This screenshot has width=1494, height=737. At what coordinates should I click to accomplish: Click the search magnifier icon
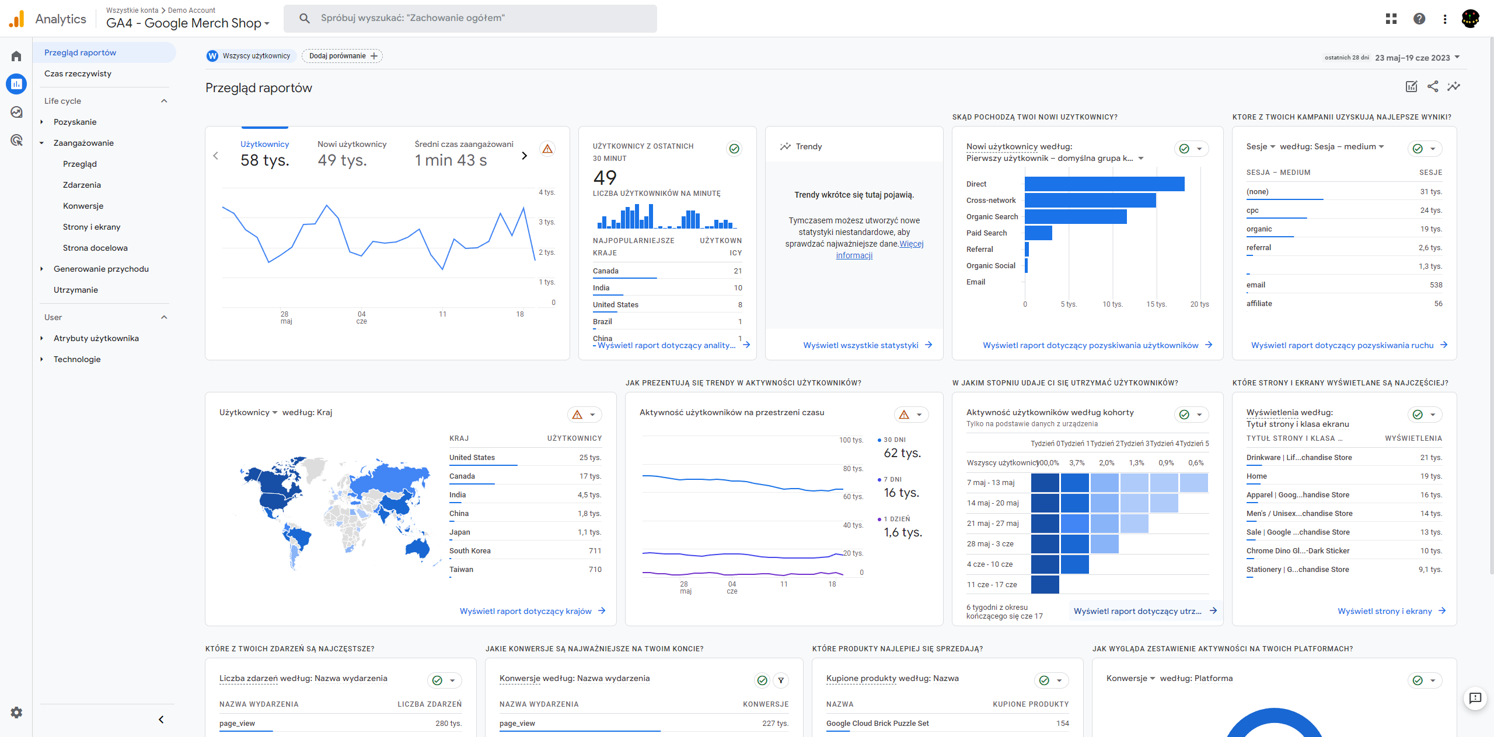[305, 18]
